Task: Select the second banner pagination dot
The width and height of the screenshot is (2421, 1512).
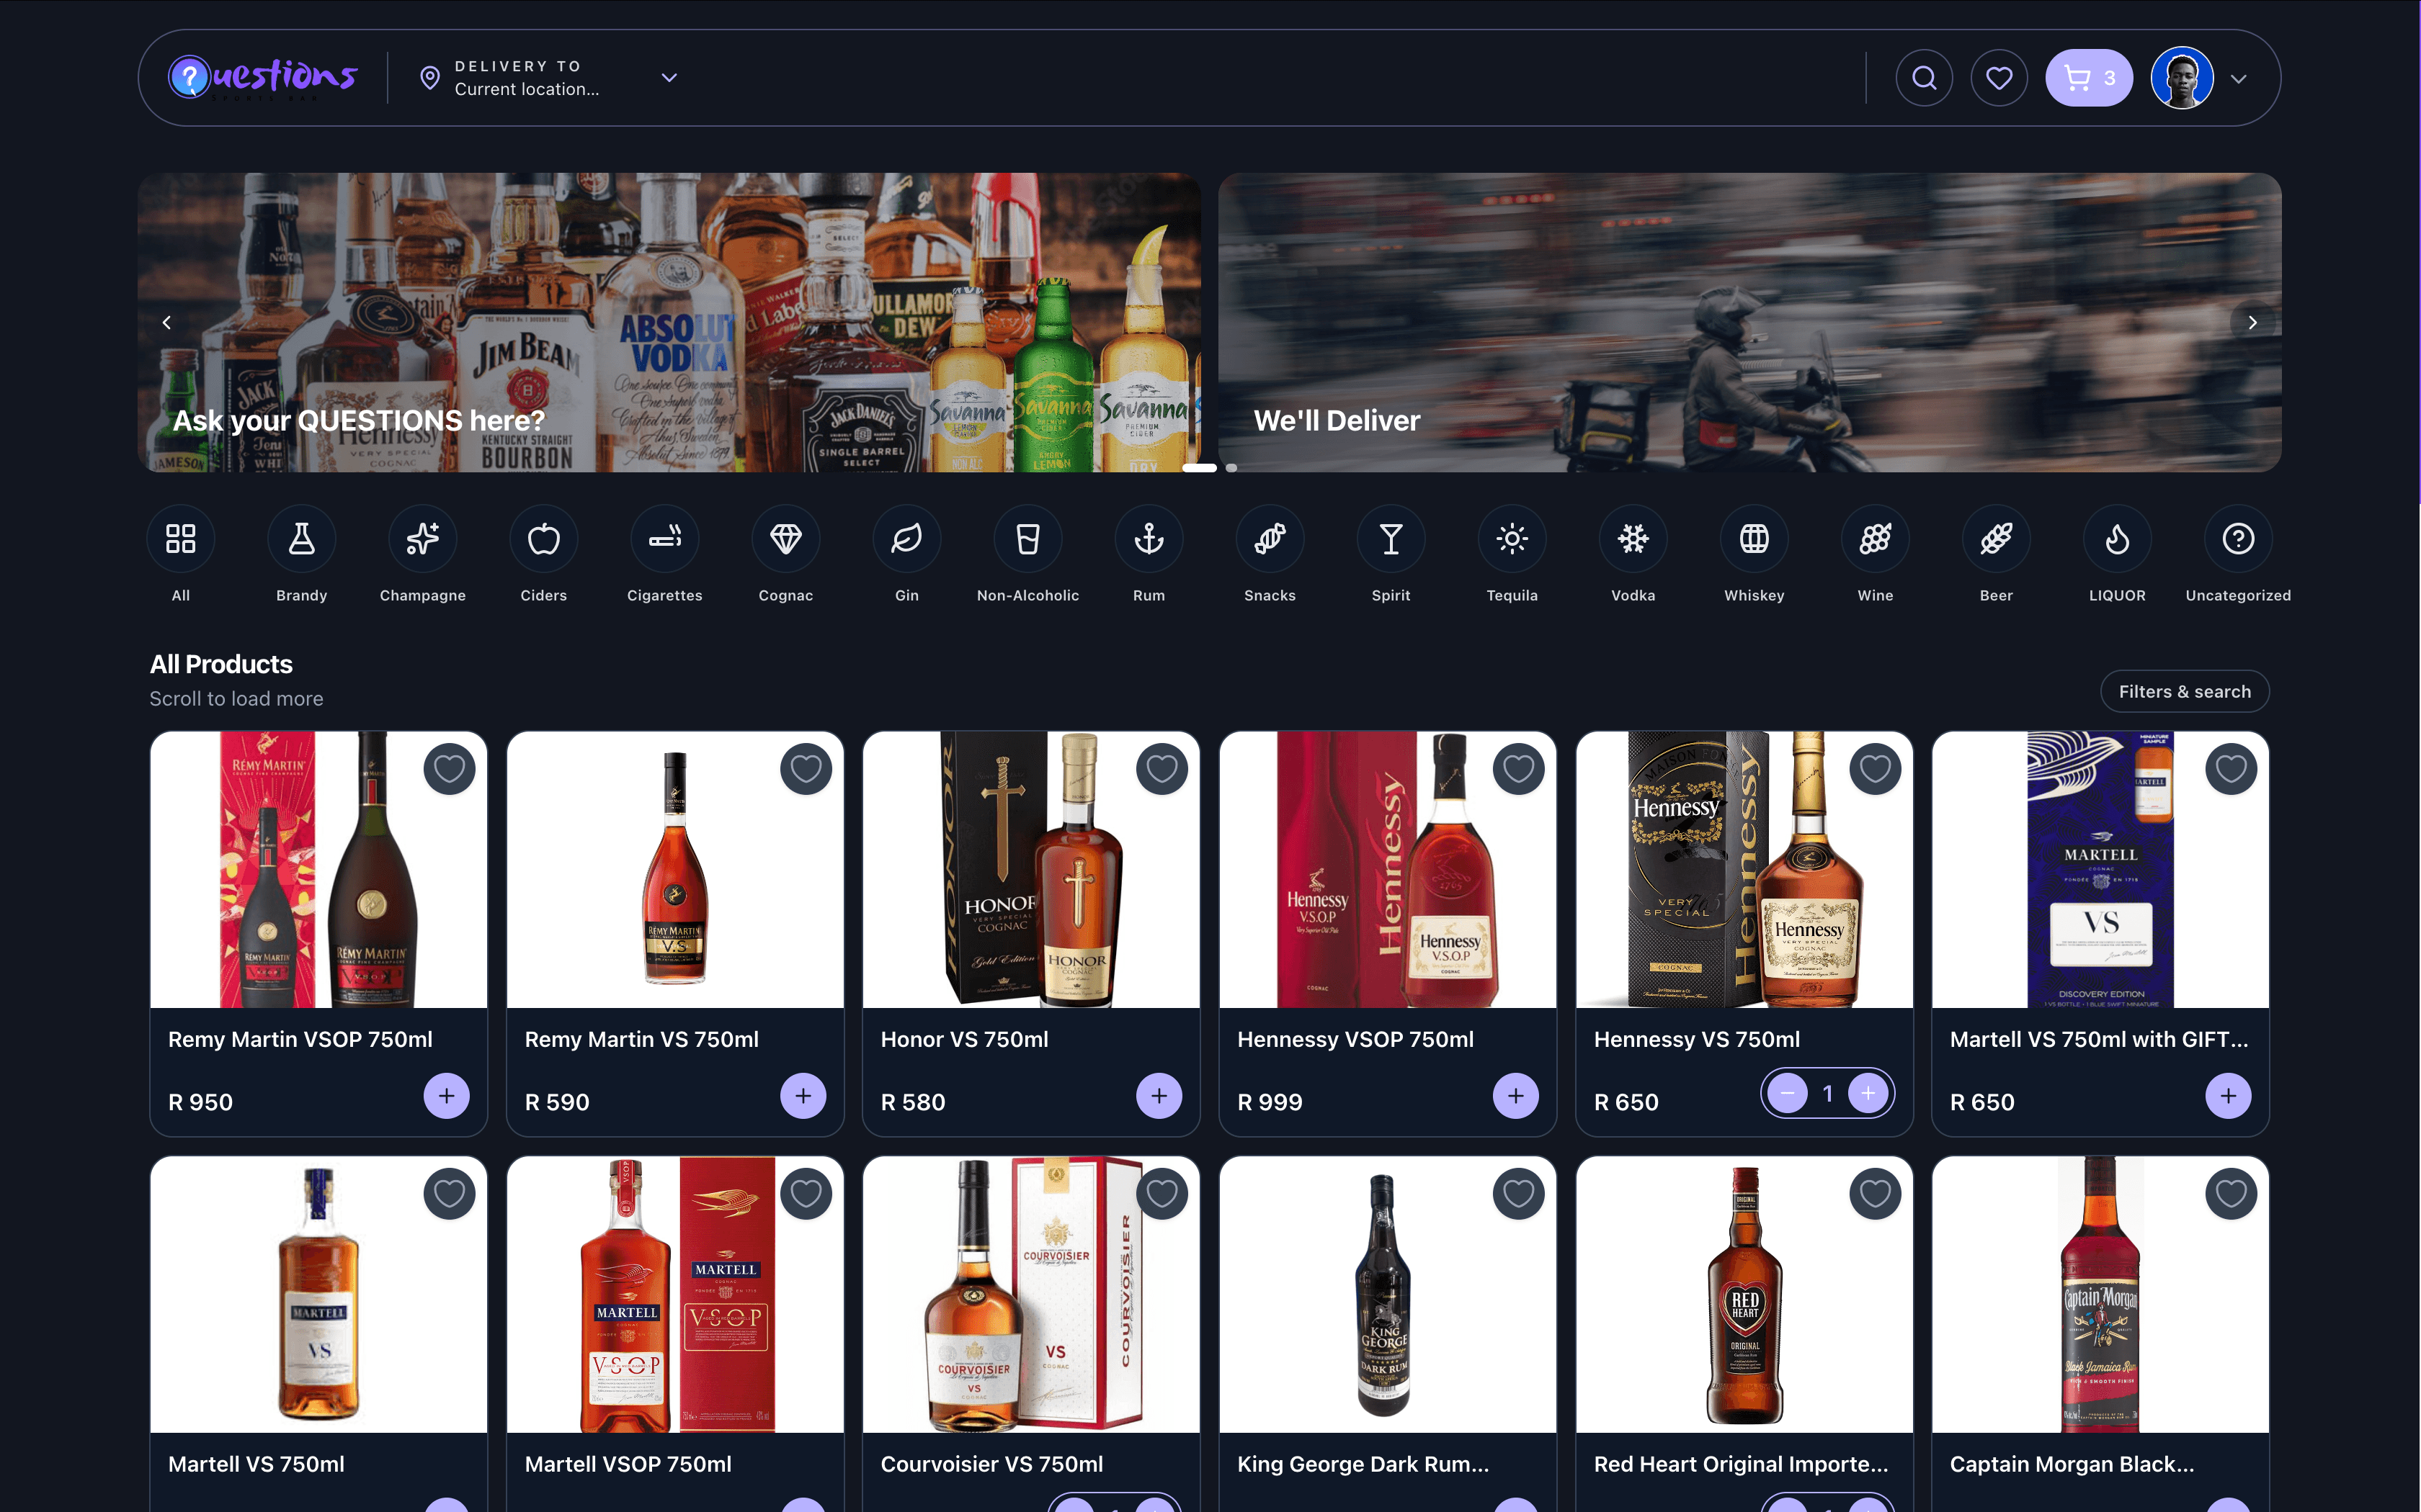Action: pos(1231,467)
